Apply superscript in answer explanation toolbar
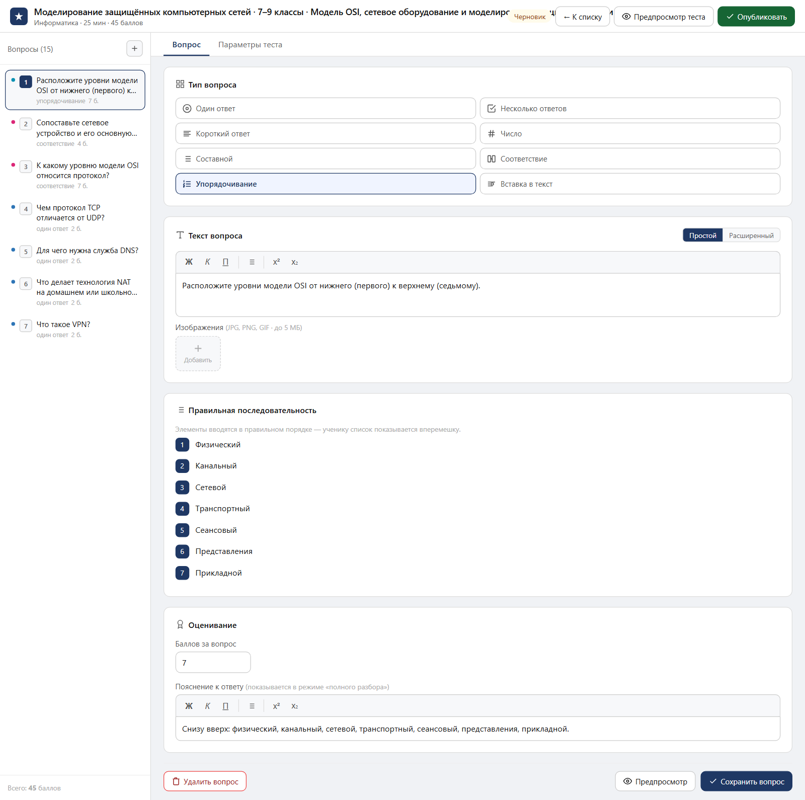 pos(276,706)
